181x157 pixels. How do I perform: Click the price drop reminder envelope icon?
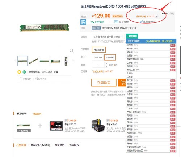click(x=116, y=22)
